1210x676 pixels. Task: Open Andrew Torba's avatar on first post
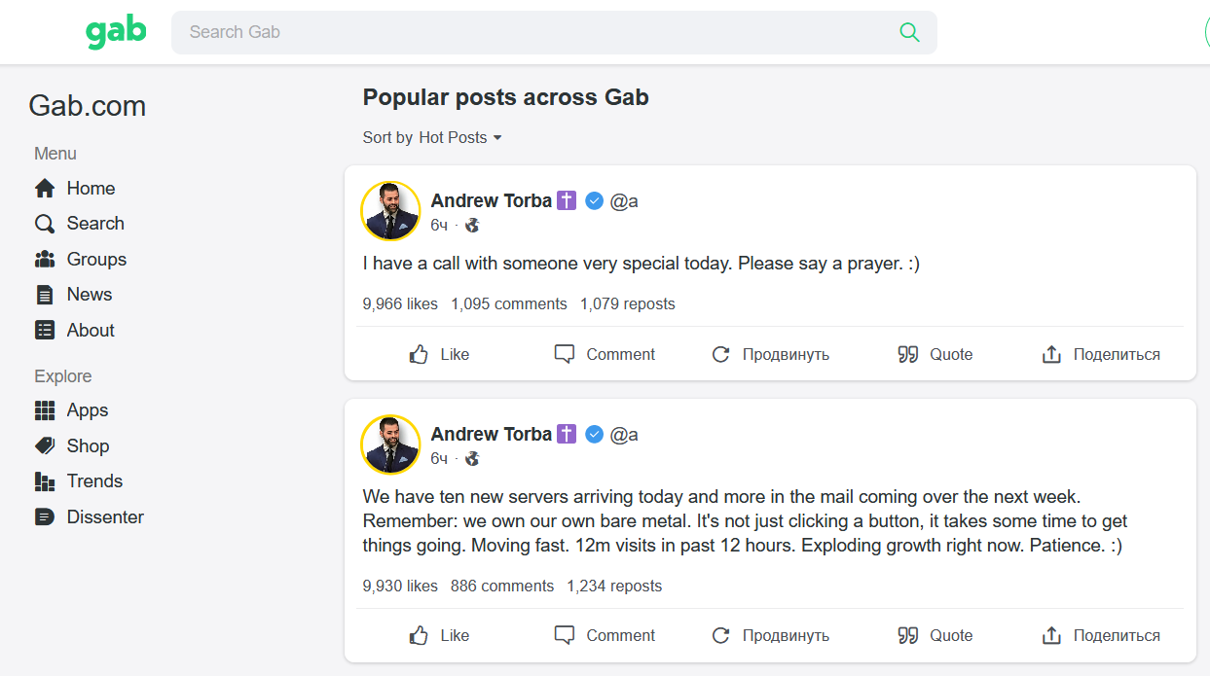coord(390,211)
